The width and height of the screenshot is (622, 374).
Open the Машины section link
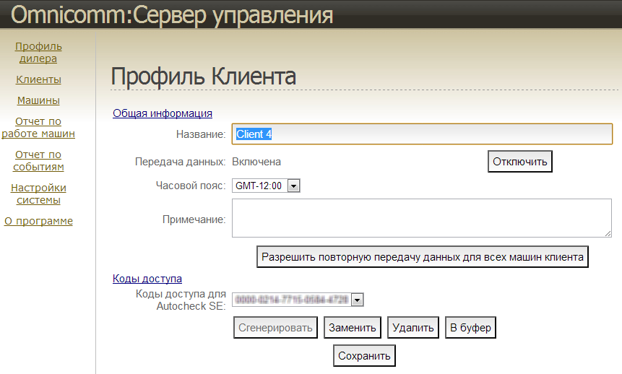click(x=38, y=100)
